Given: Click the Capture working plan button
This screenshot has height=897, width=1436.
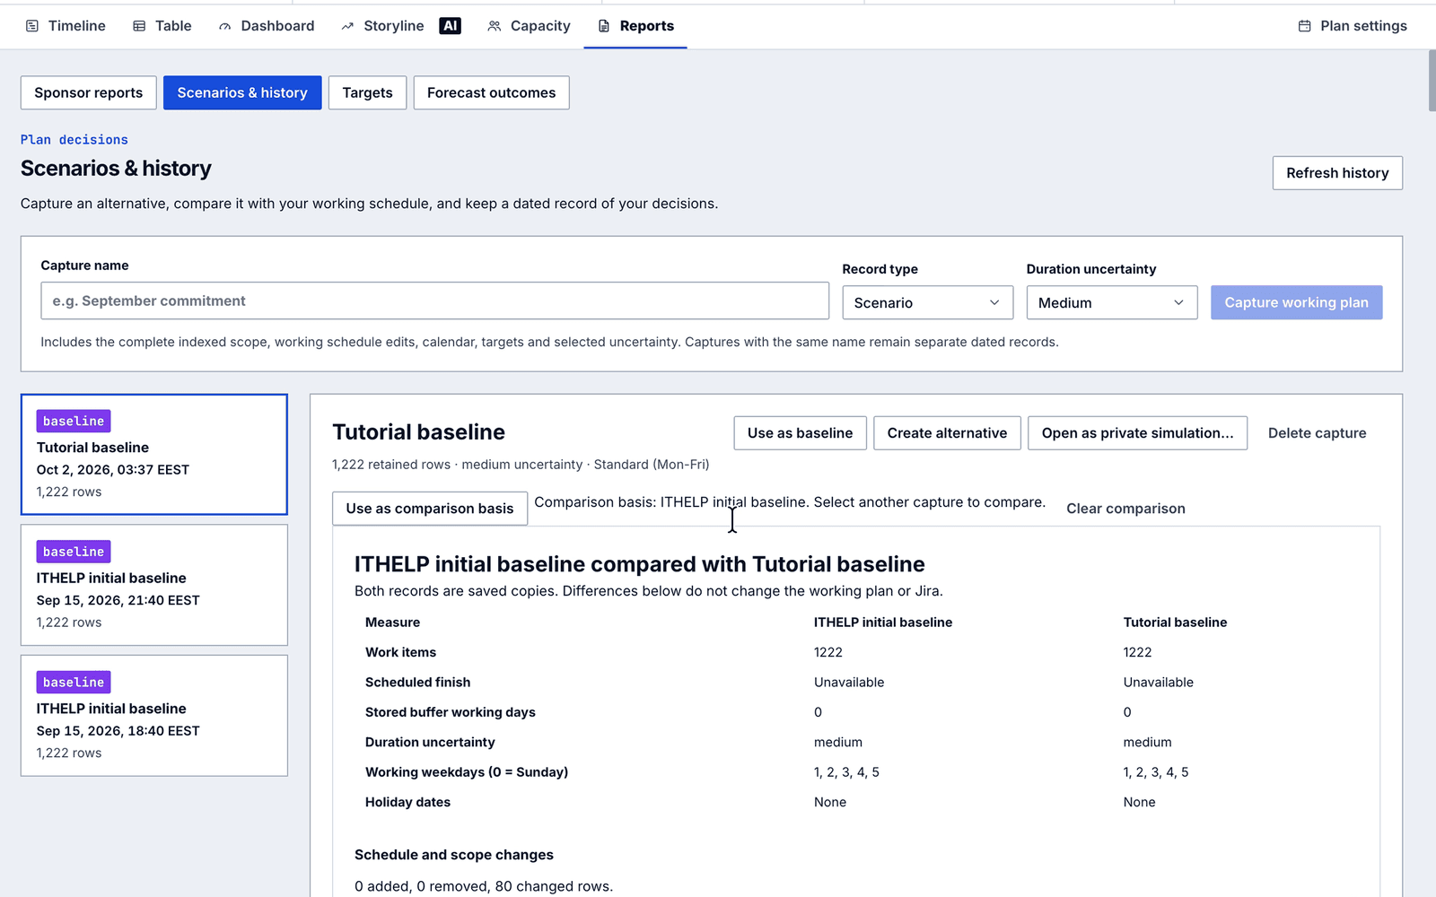Looking at the screenshot, I should (1296, 302).
